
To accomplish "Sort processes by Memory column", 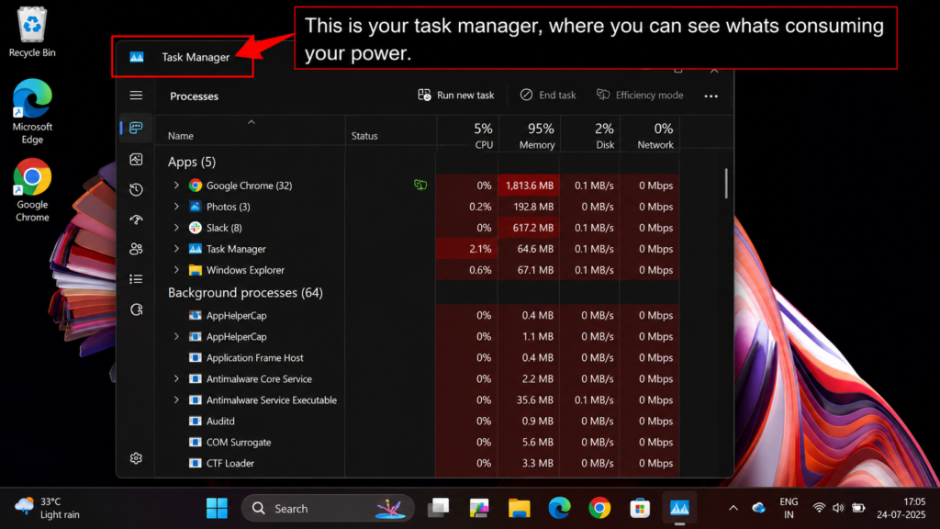I will click(529, 135).
